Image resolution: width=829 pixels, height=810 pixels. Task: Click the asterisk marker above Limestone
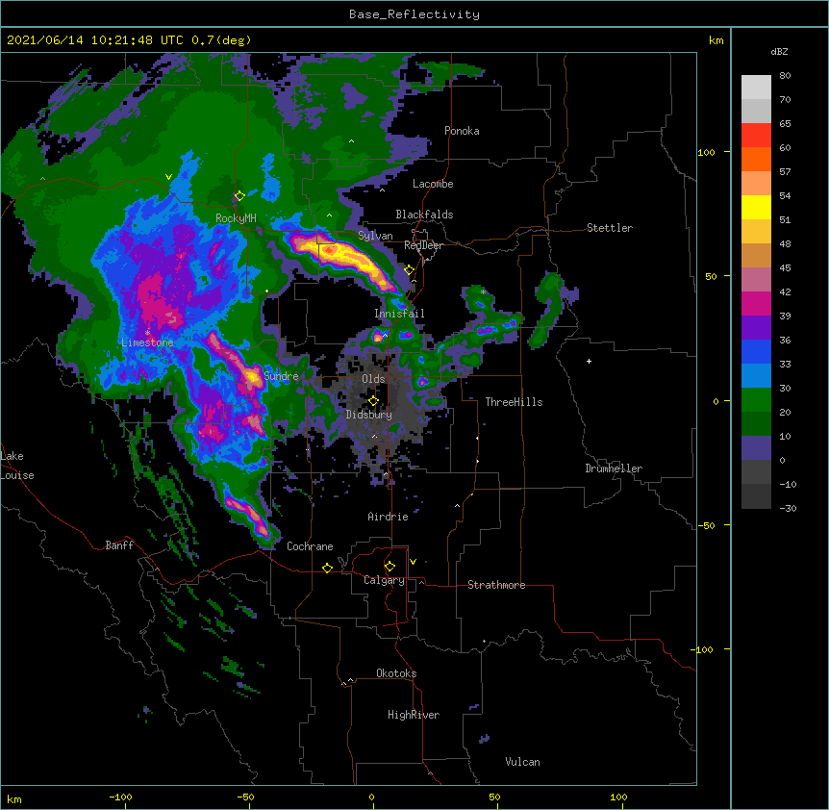pyautogui.click(x=147, y=332)
